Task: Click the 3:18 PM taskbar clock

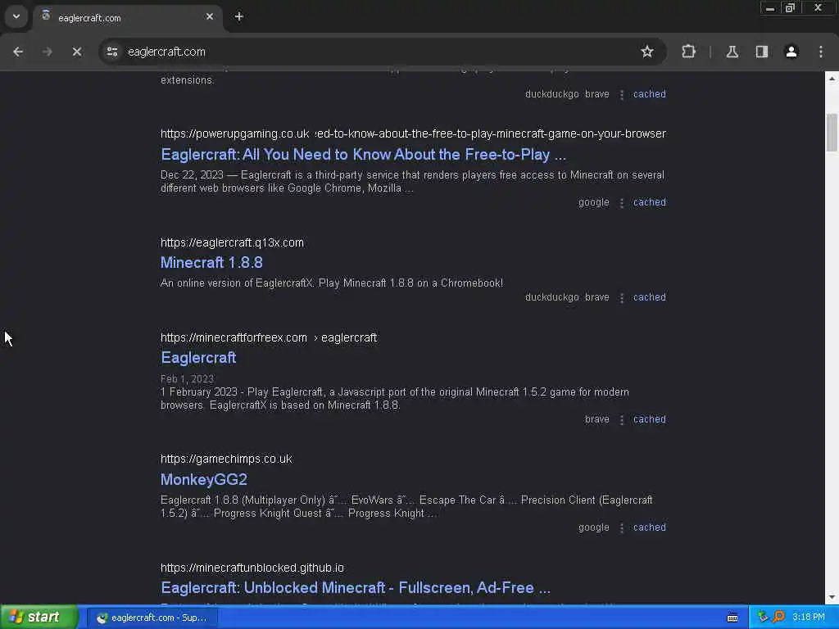Action: [809, 618]
